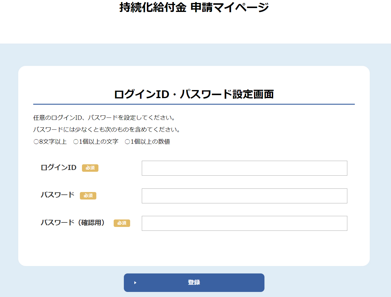
Task: Click the パスワードには少なくとも次のものを含めてください text
Action: (107, 130)
